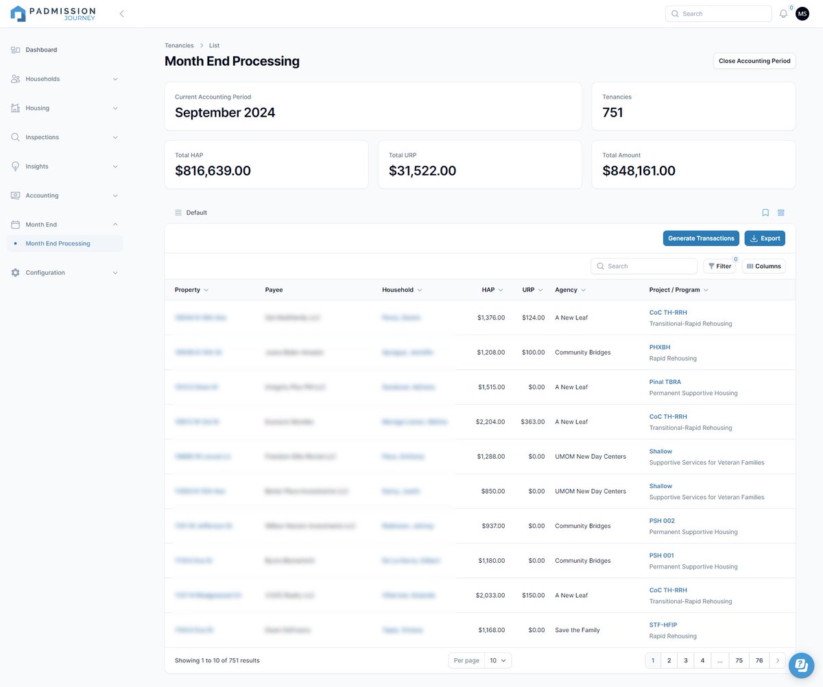
Task: Click the Insights lightbulb icon
Action: pos(15,167)
